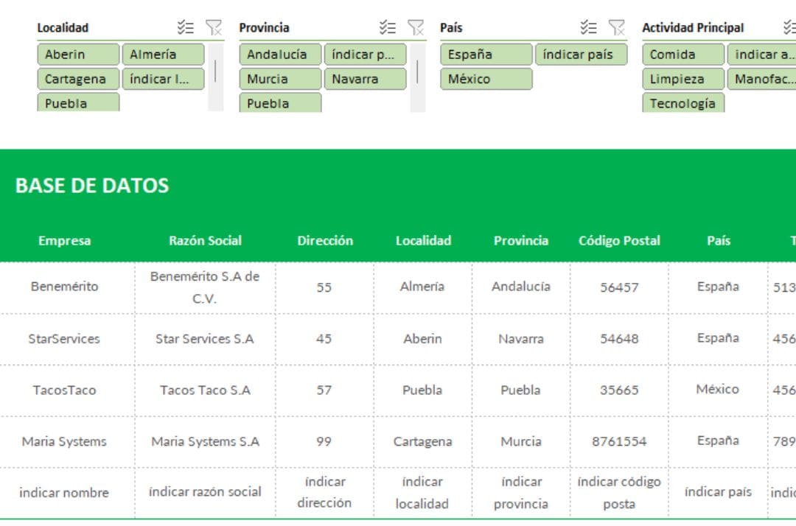Filter by México in País slicer

click(486, 79)
